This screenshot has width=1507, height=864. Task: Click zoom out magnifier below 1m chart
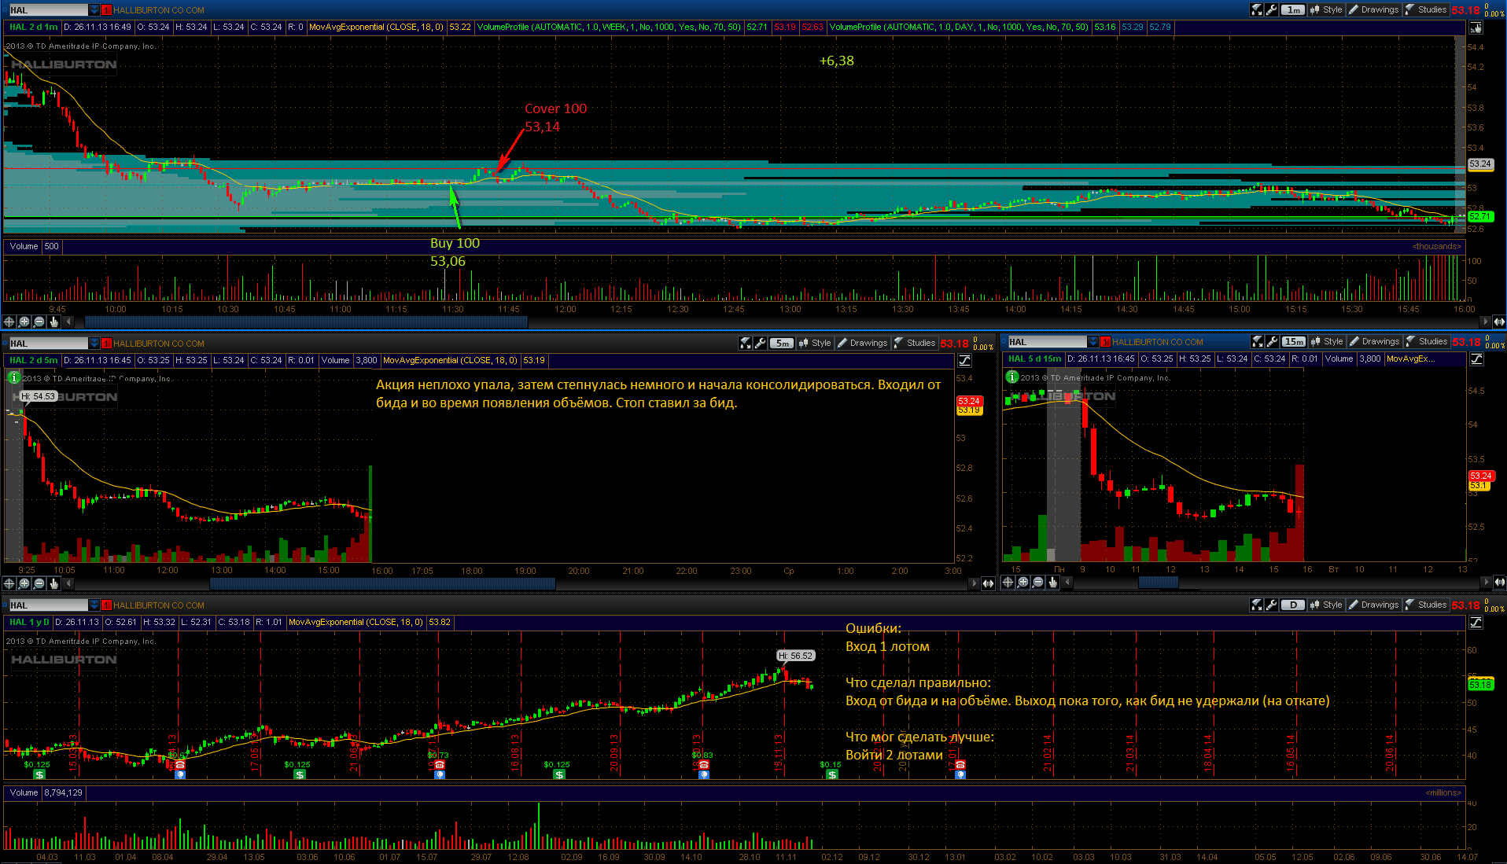(x=39, y=322)
